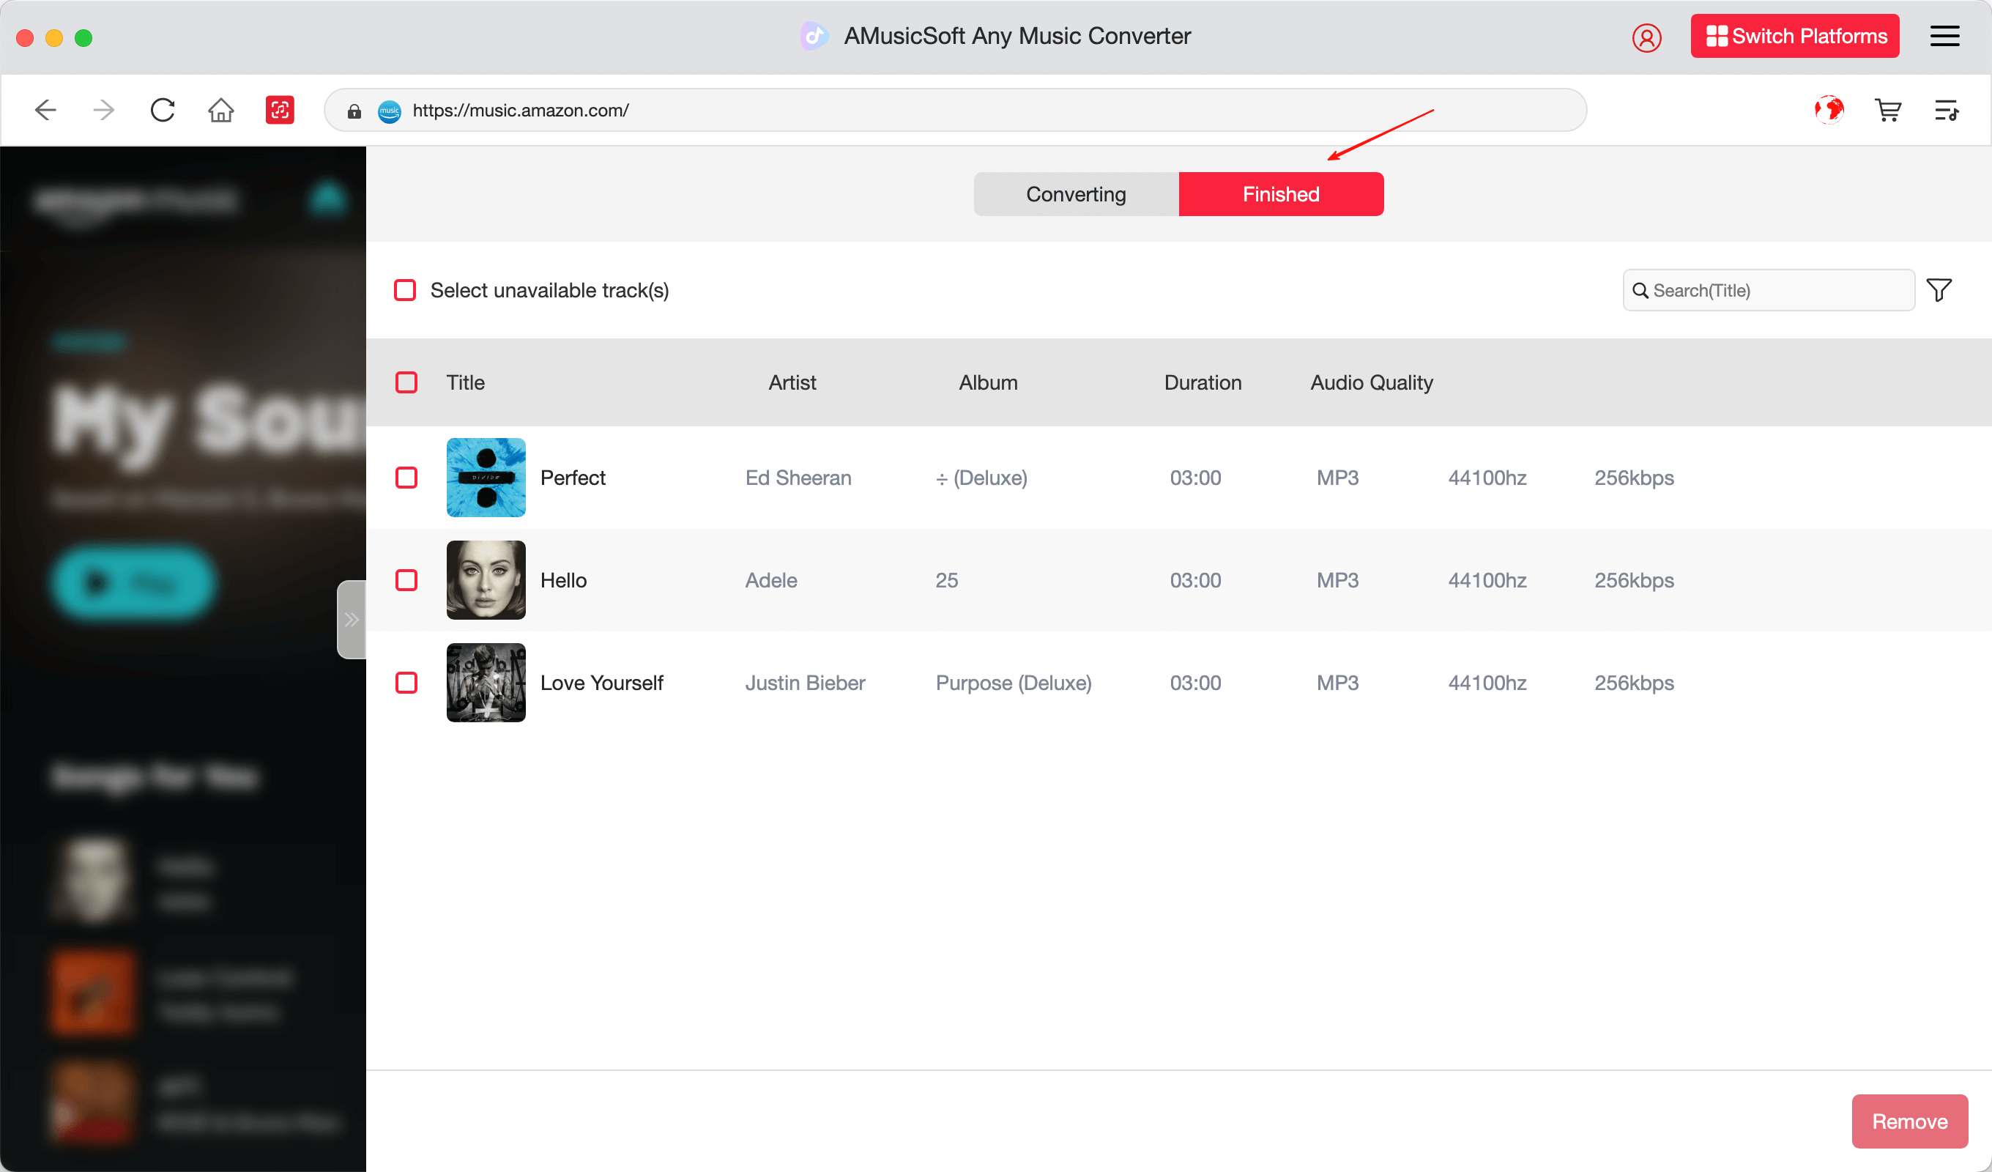Click the Love Yourself album cover thumbnail
The height and width of the screenshot is (1172, 1992).
pyautogui.click(x=486, y=683)
